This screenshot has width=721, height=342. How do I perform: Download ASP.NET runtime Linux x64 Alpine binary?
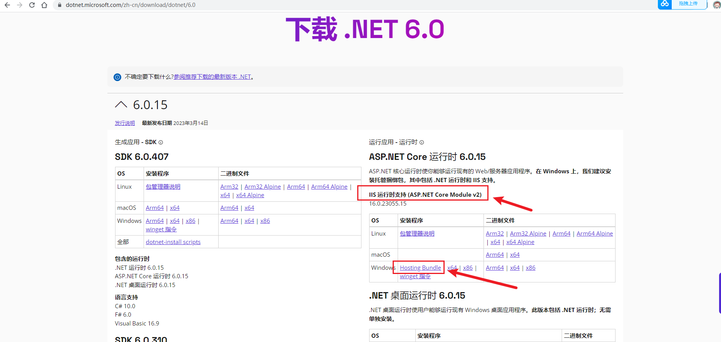[520, 242]
